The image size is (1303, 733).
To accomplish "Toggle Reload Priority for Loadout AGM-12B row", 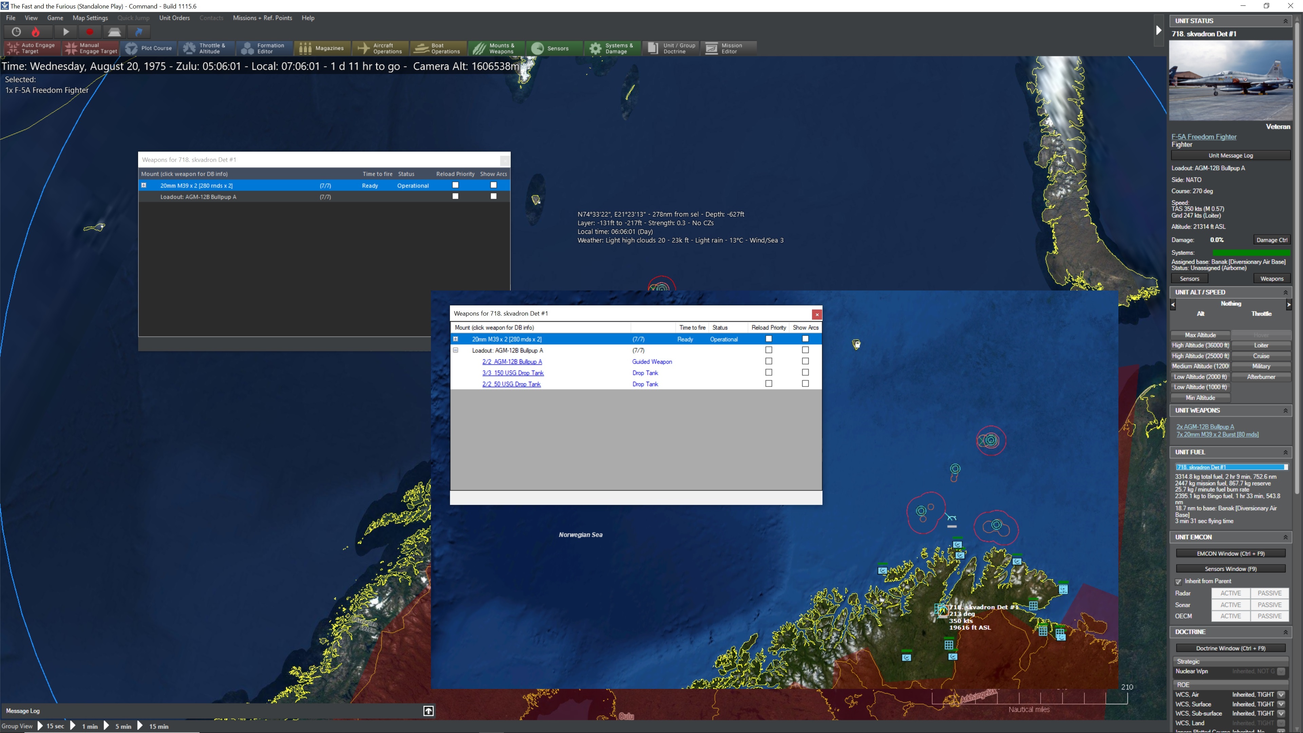I will tap(769, 350).
